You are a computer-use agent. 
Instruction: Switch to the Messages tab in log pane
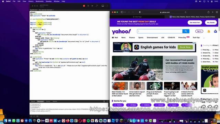41,101
